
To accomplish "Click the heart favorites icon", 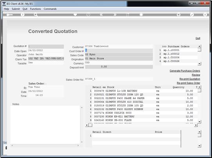I will pyautogui.click(x=75, y=14).
